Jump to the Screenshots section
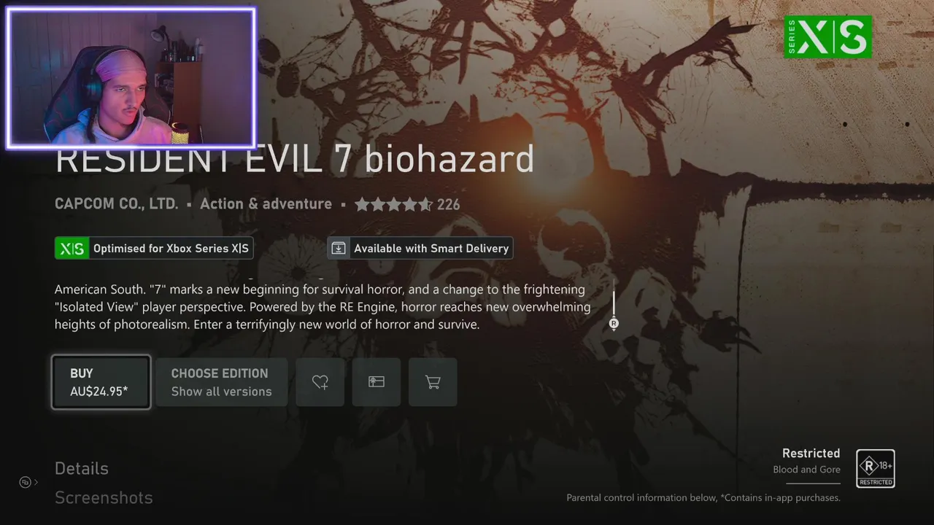Image resolution: width=934 pixels, height=525 pixels. [x=104, y=497]
